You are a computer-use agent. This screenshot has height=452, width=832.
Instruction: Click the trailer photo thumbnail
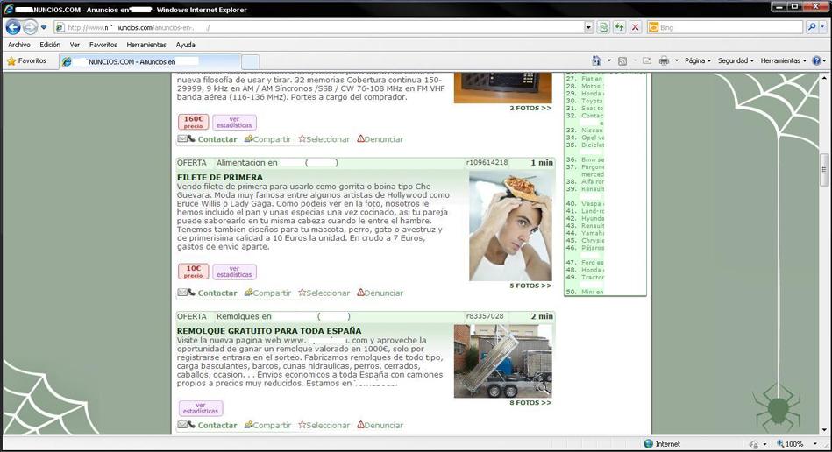click(x=502, y=361)
